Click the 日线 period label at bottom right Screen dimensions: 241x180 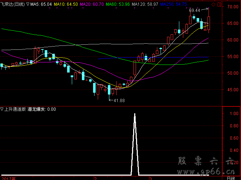pyautogui.click(x=231, y=178)
